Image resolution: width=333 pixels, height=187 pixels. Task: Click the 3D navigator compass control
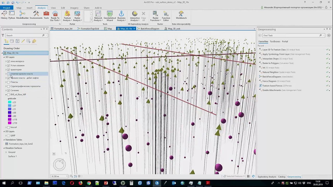click(60, 165)
